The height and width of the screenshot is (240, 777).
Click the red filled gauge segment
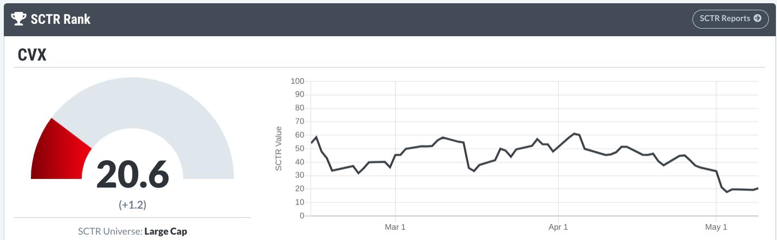pyautogui.click(x=61, y=151)
